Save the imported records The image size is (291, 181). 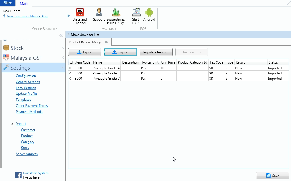pyautogui.click(x=272, y=176)
